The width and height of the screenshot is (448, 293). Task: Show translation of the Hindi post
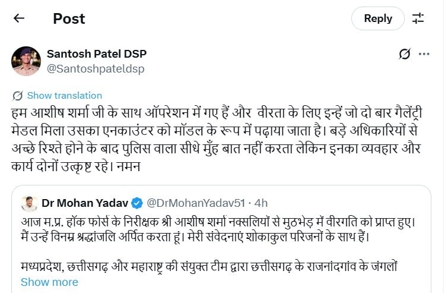coord(64,96)
